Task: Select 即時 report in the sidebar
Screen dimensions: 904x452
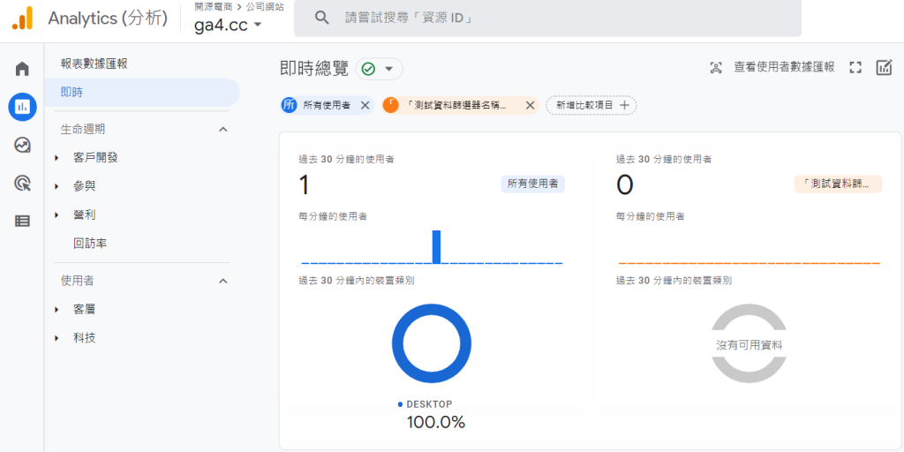Action: pyautogui.click(x=142, y=92)
